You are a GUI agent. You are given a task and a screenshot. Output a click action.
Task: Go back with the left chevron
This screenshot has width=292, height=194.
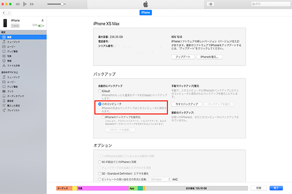[x=4, y=13]
